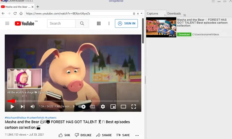The image size is (232, 139).
Task: Open the YouTube hamburger guide menu
Action: point(7,23)
